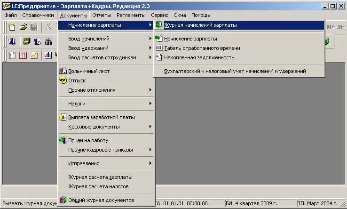The width and height of the screenshot is (347, 209).
Task: Click the green plus hiring icon
Action: 63,140
